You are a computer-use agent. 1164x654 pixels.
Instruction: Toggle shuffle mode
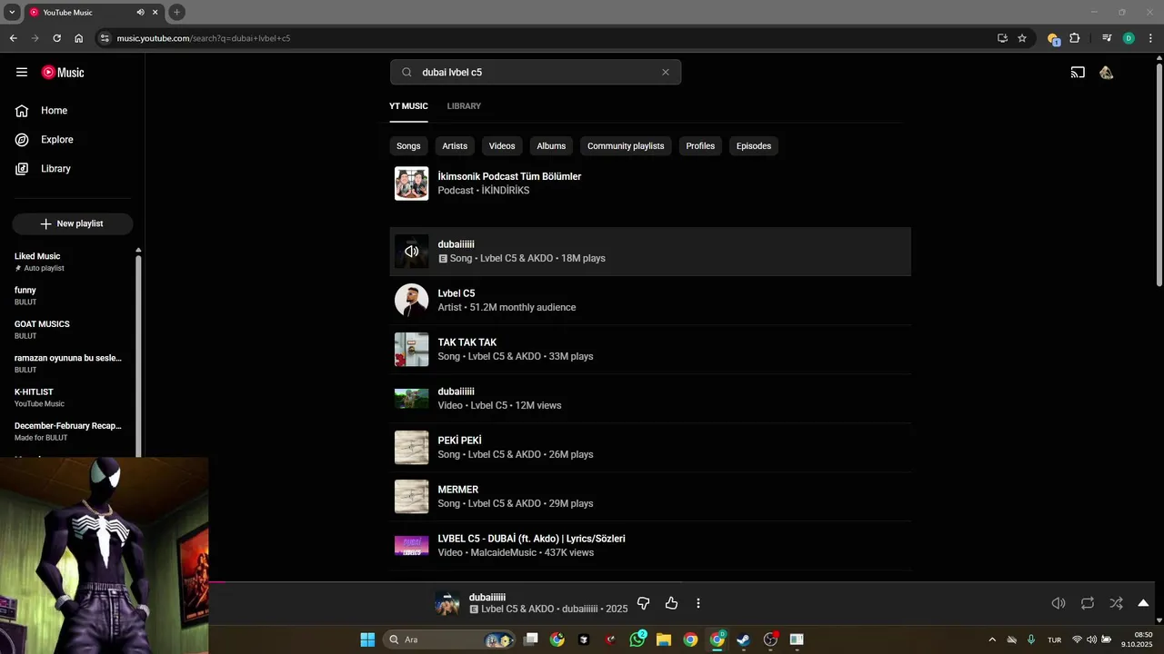pos(1116,603)
